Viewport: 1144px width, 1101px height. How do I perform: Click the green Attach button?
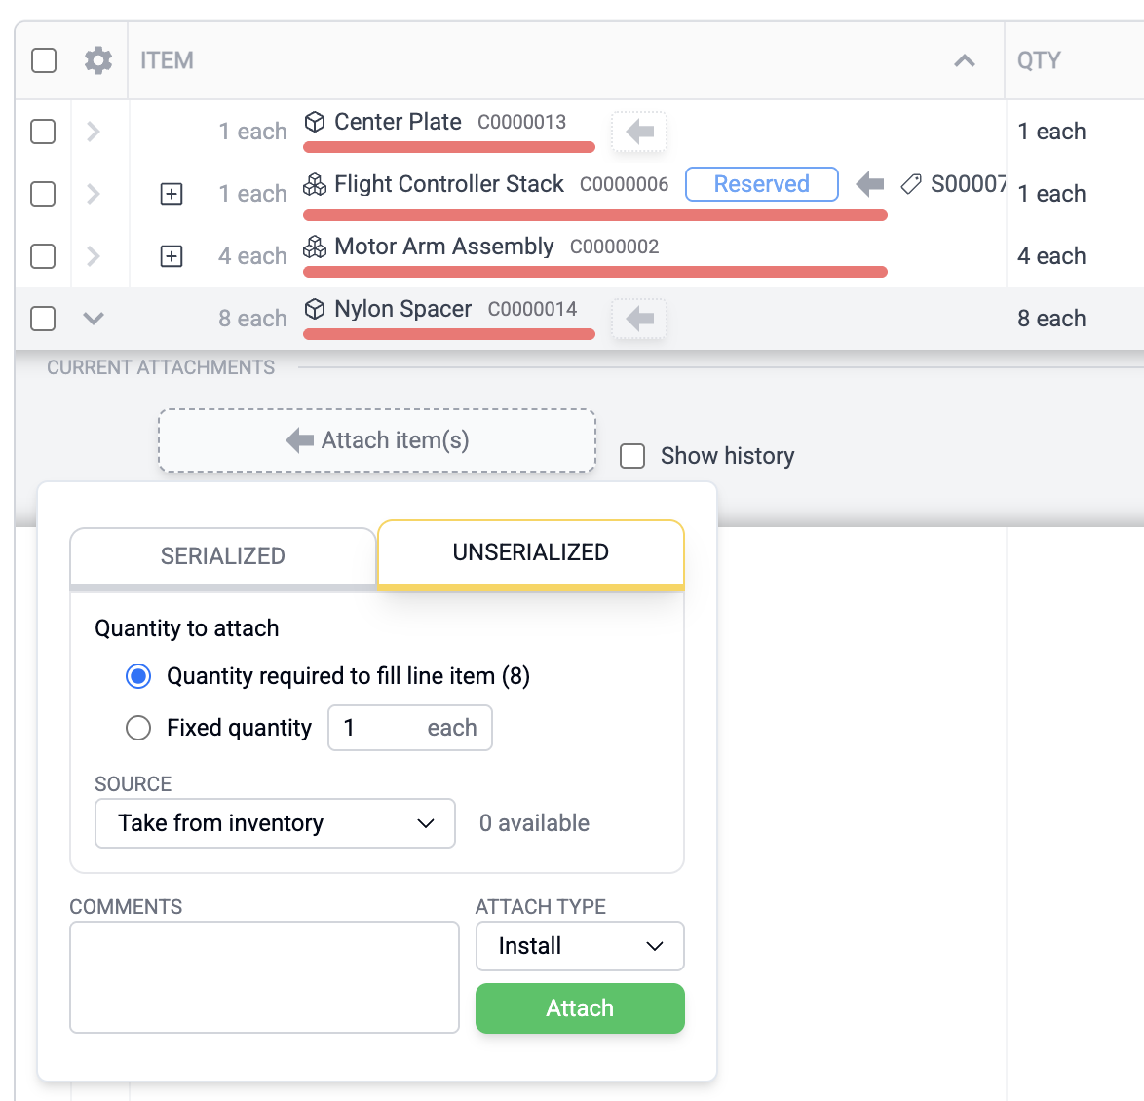(580, 1008)
